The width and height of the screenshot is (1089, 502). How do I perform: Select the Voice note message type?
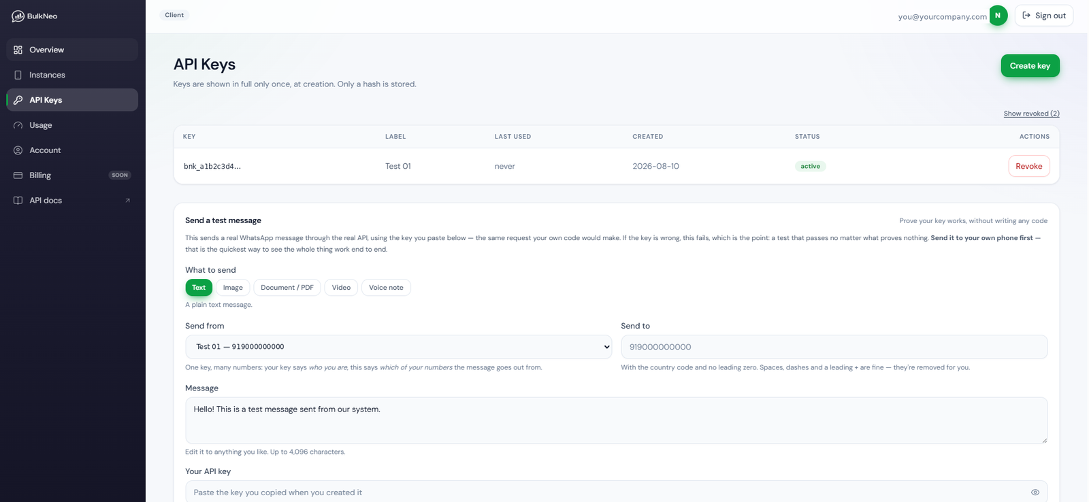pos(386,288)
